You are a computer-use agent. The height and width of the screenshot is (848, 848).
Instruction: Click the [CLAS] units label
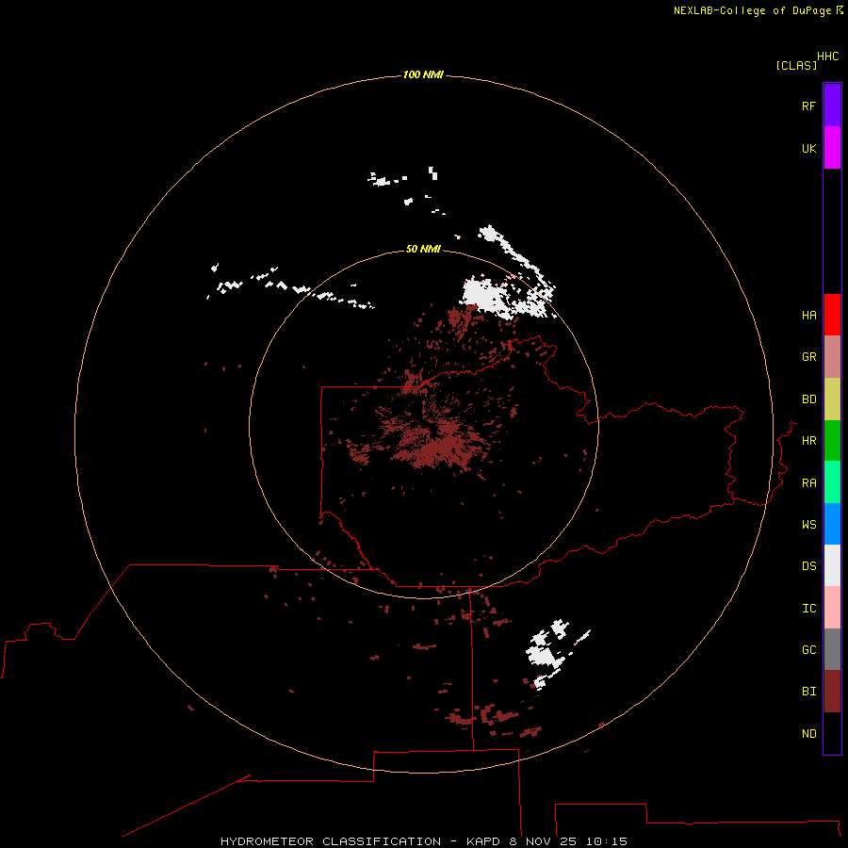click(796, 65)
